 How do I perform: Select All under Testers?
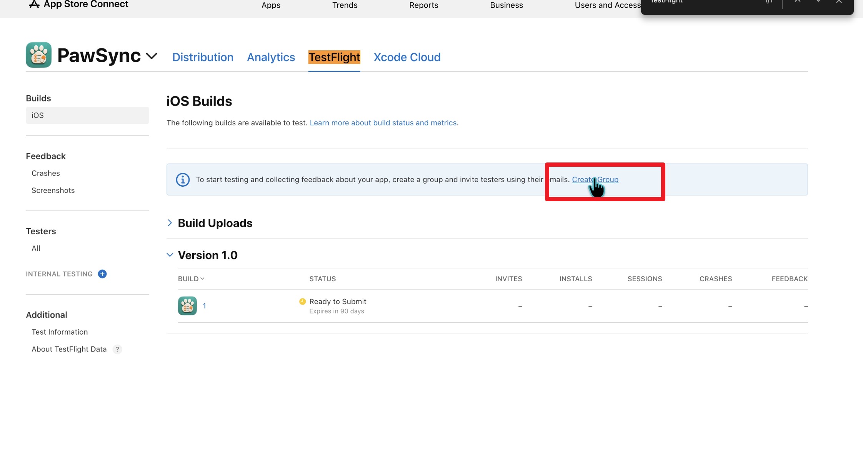36,249
